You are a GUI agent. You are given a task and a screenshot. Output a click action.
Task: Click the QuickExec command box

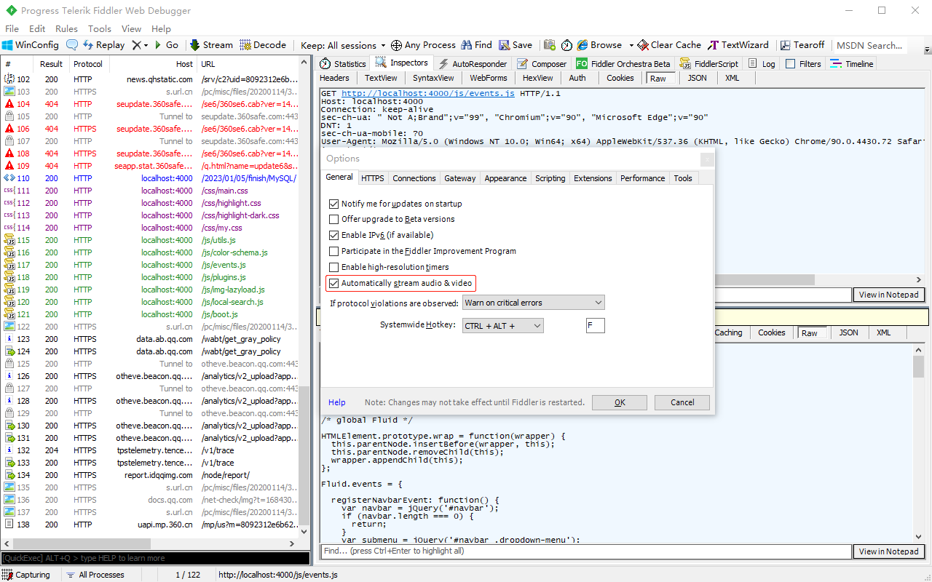(155, 558)
